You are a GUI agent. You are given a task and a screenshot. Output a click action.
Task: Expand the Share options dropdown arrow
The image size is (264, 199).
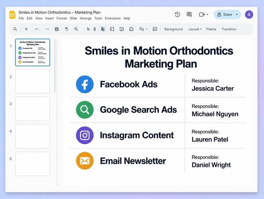[x=237, y=15]
